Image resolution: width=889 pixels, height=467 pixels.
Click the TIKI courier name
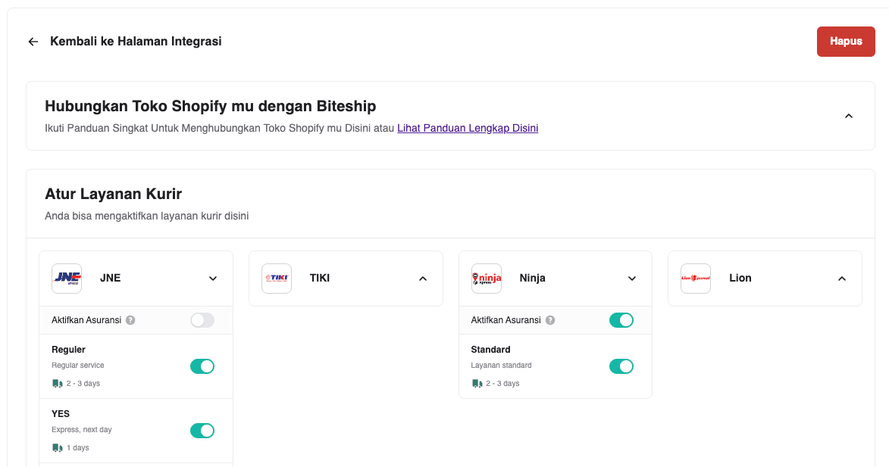(x=320, y=278)
